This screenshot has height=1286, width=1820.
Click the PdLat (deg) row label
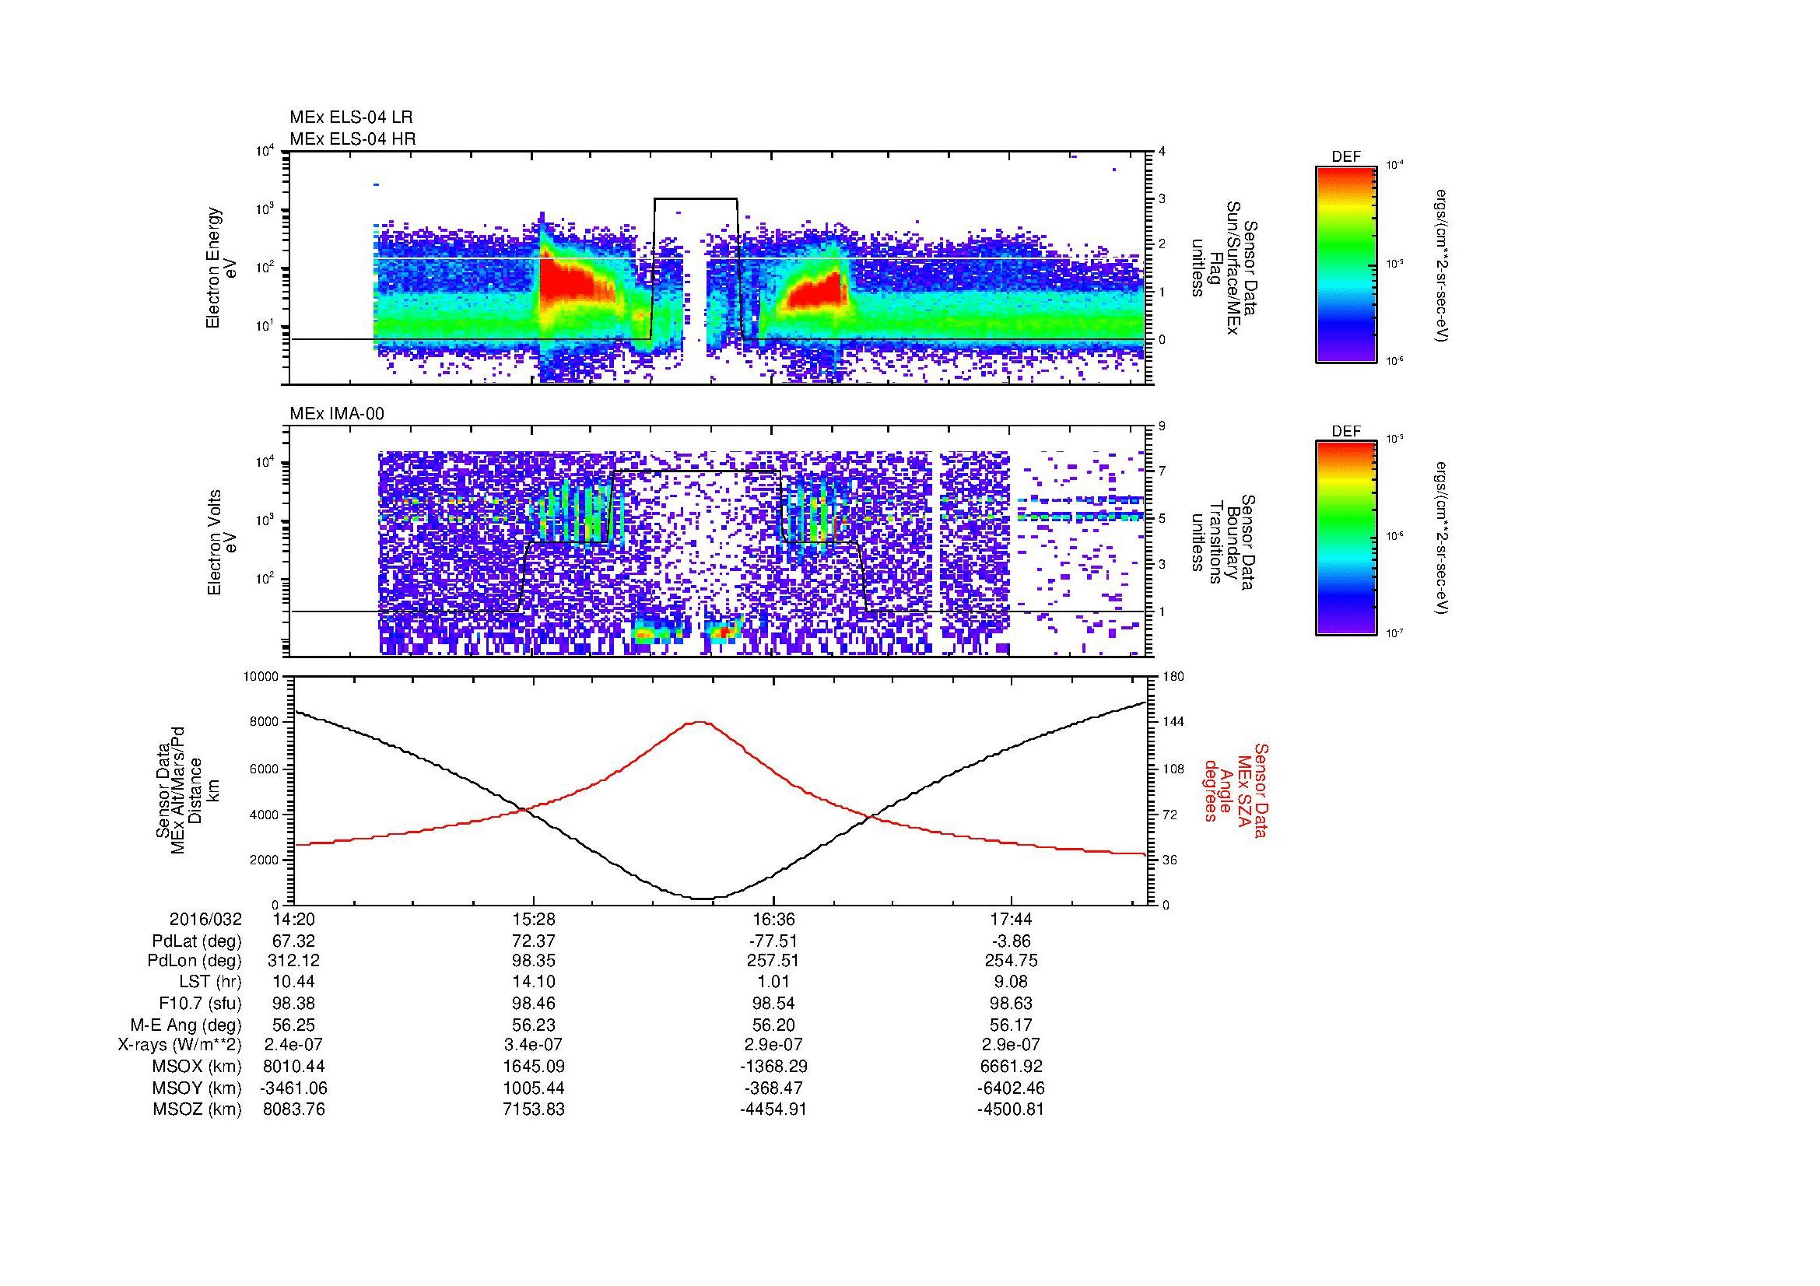[197, 941]
